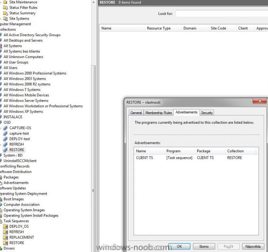Open the Security tab in properties dialog

click(207, 113)
